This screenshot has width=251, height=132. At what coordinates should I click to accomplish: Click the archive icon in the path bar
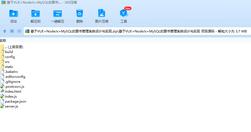[27, 31]
